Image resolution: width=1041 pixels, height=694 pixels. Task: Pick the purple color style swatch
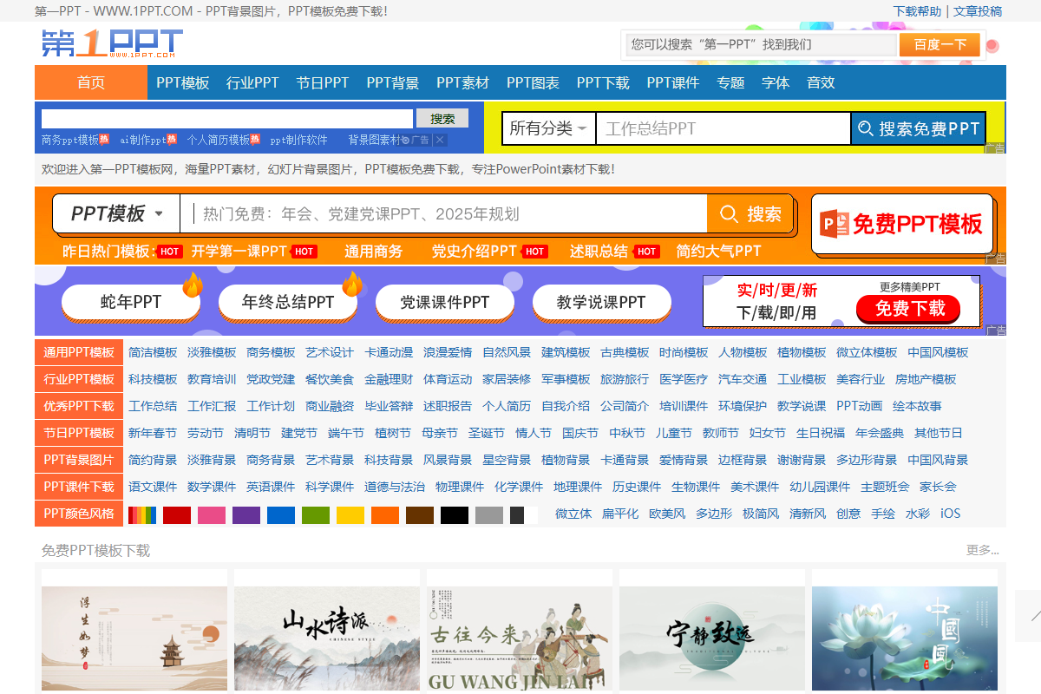pos(246,514)
